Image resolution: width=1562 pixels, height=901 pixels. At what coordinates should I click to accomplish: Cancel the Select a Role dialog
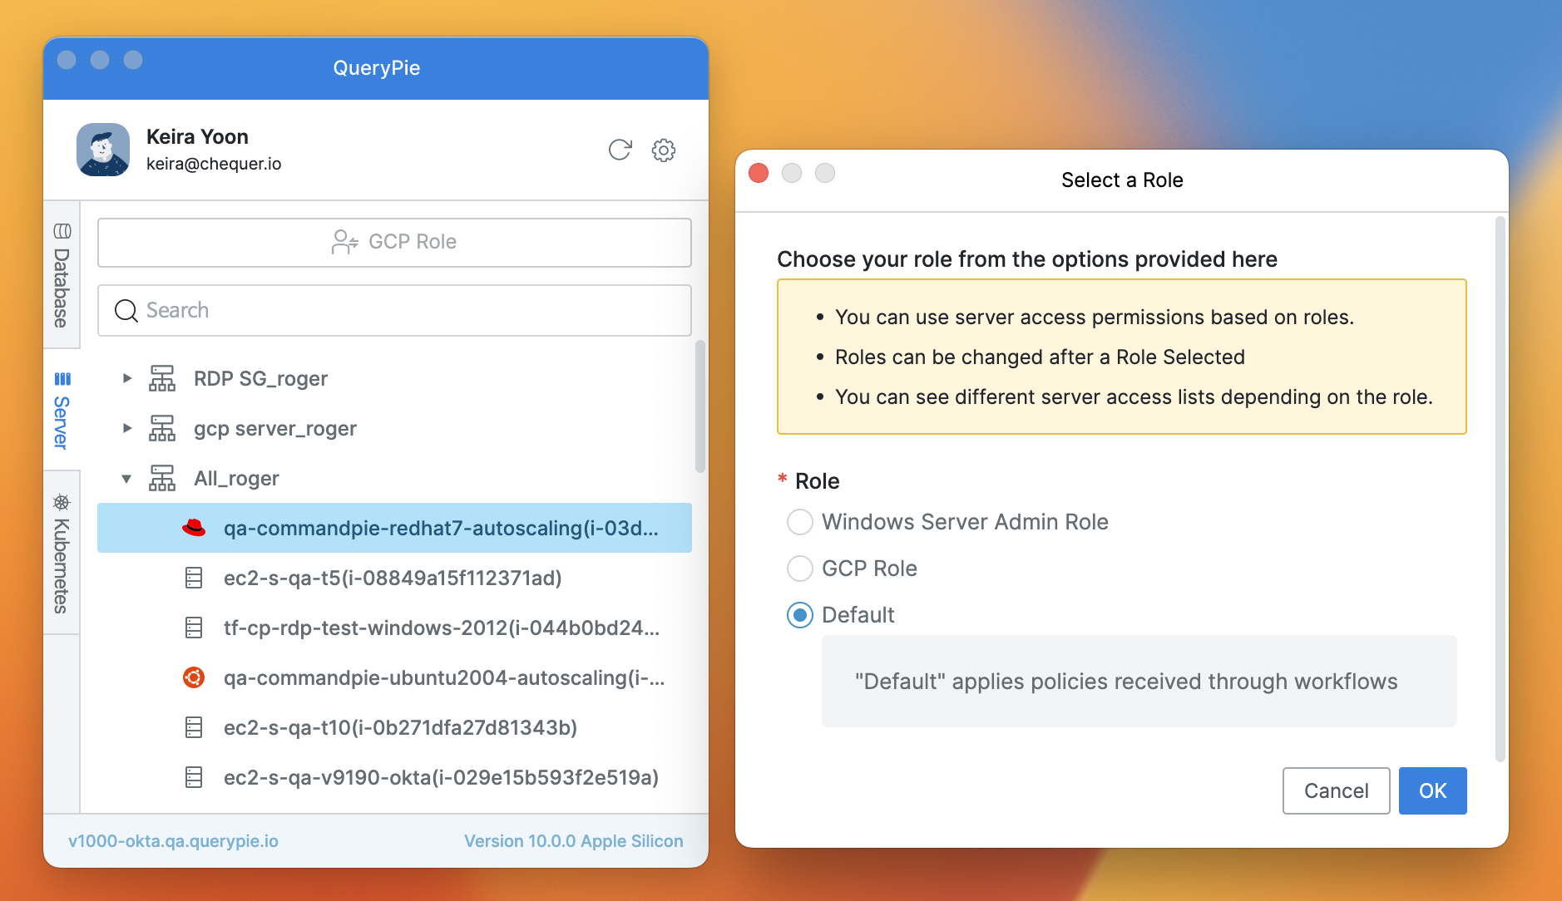tap(1335, 790)
